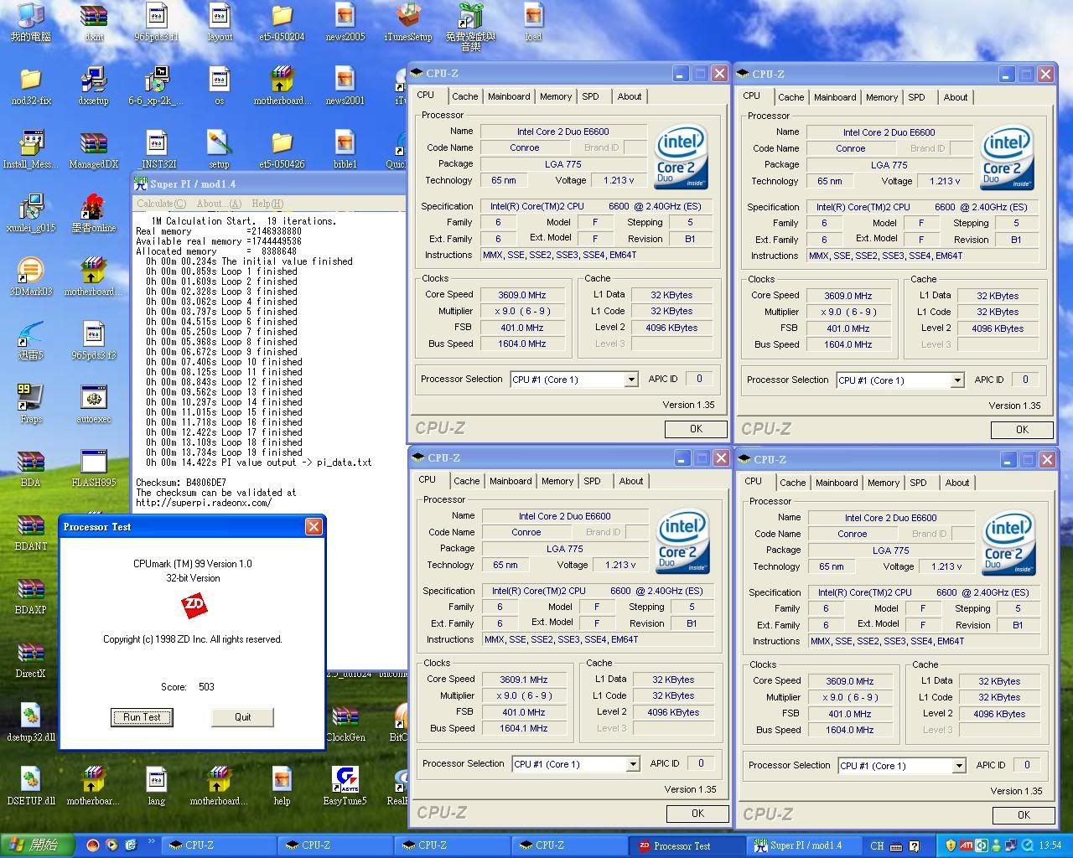Open the news2001 desktop icon
Image resolution: width=1073 pixels, height=858 pixels.
pos(345,86)
